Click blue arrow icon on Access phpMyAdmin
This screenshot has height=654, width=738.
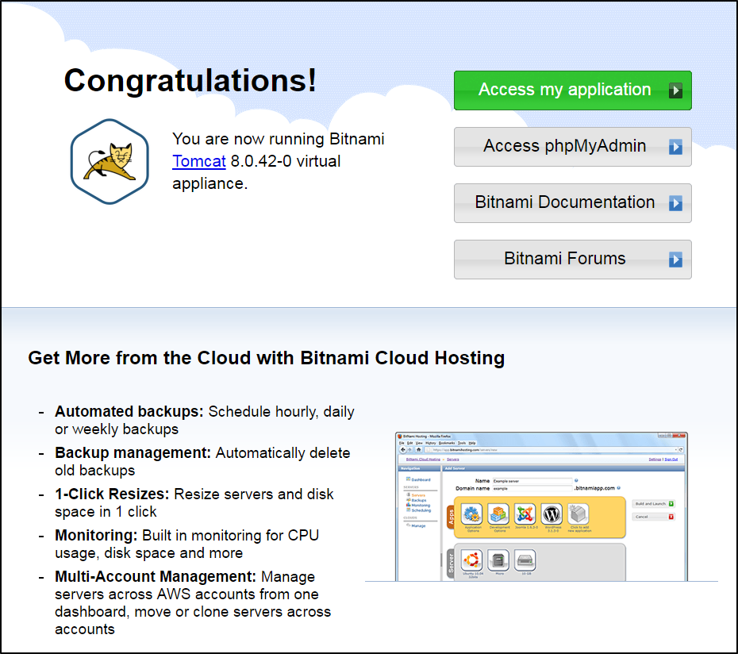click(675, 147)
